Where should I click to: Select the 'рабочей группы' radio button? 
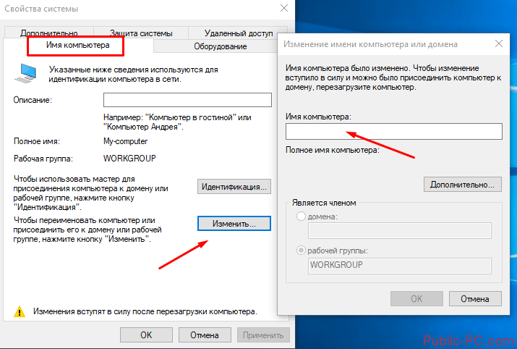(x=301, y=251)
